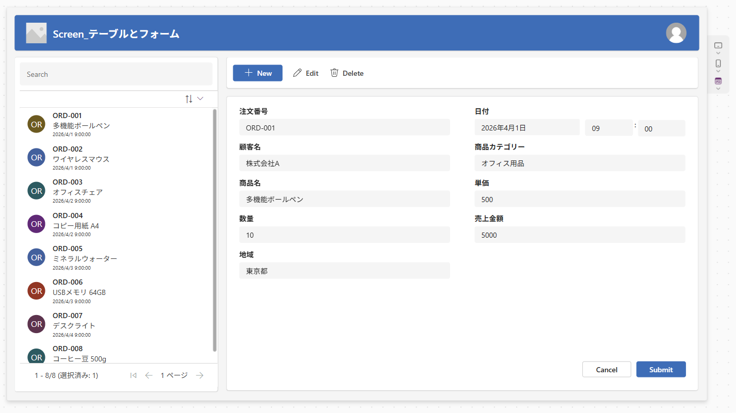
Task: Go to next page arrow
Action: pyautogui.click(x=200, y=375)
